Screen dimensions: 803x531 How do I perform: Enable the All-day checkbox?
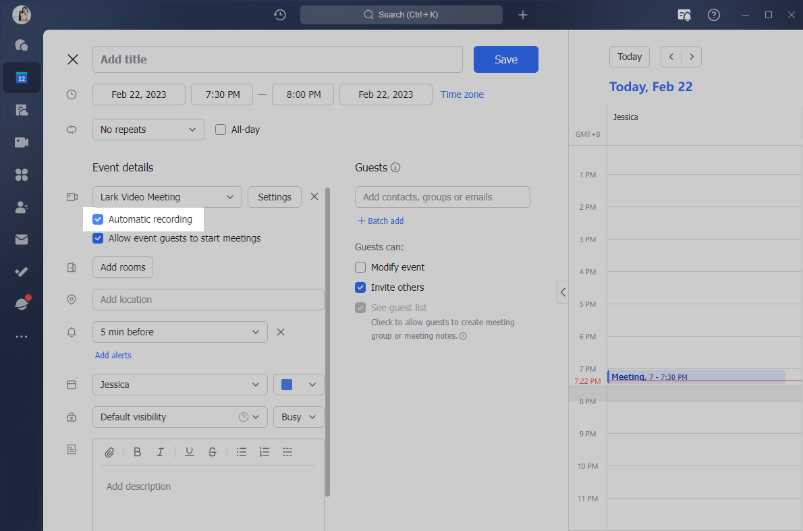(221, 130)
